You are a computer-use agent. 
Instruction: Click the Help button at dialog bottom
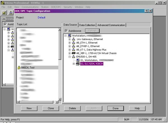[x=137, y=108]
